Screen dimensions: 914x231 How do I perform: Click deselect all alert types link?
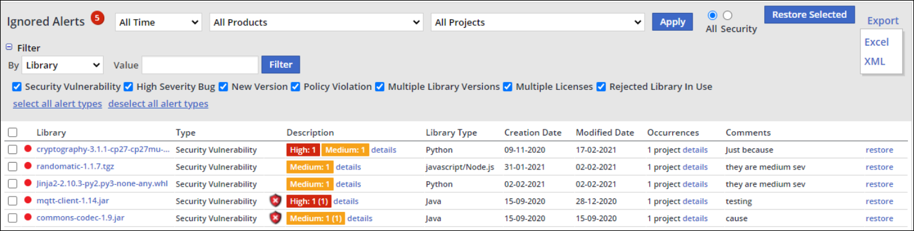pyautogui.click(x=158, y=103)
